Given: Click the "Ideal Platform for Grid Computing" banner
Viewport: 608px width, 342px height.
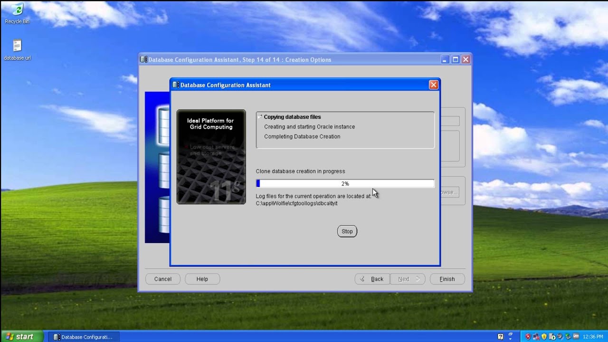Looking at the screenshot, I should (x=211, y=157).
